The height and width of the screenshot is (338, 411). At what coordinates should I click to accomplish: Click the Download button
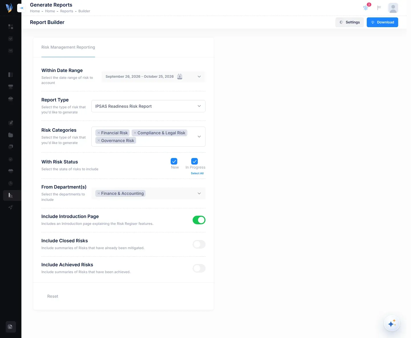(x=382, y=22)
